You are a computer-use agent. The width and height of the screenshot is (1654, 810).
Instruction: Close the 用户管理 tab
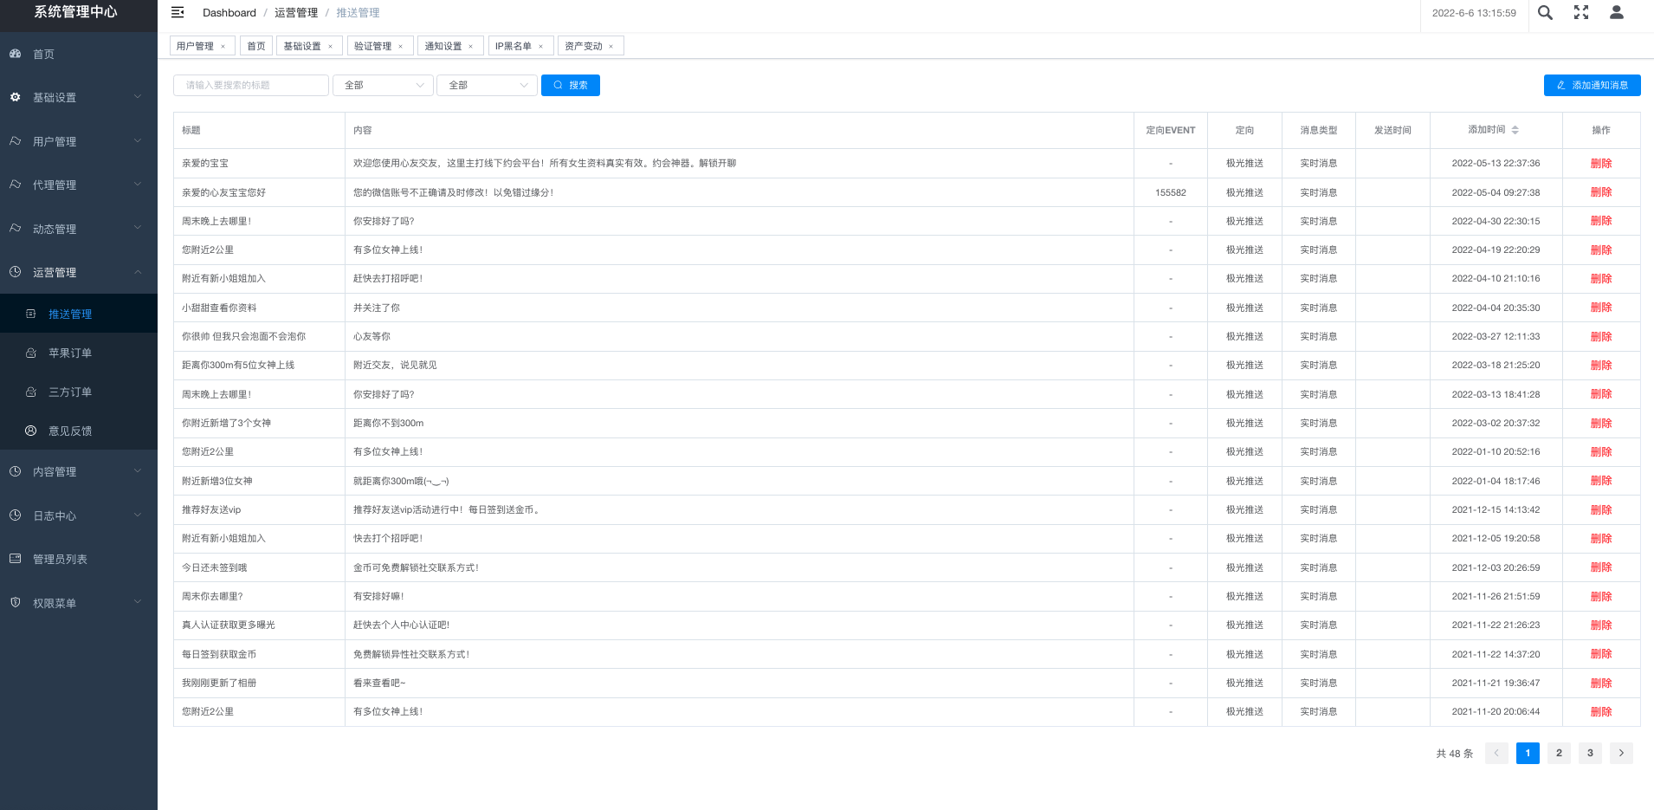click(223, 47)
